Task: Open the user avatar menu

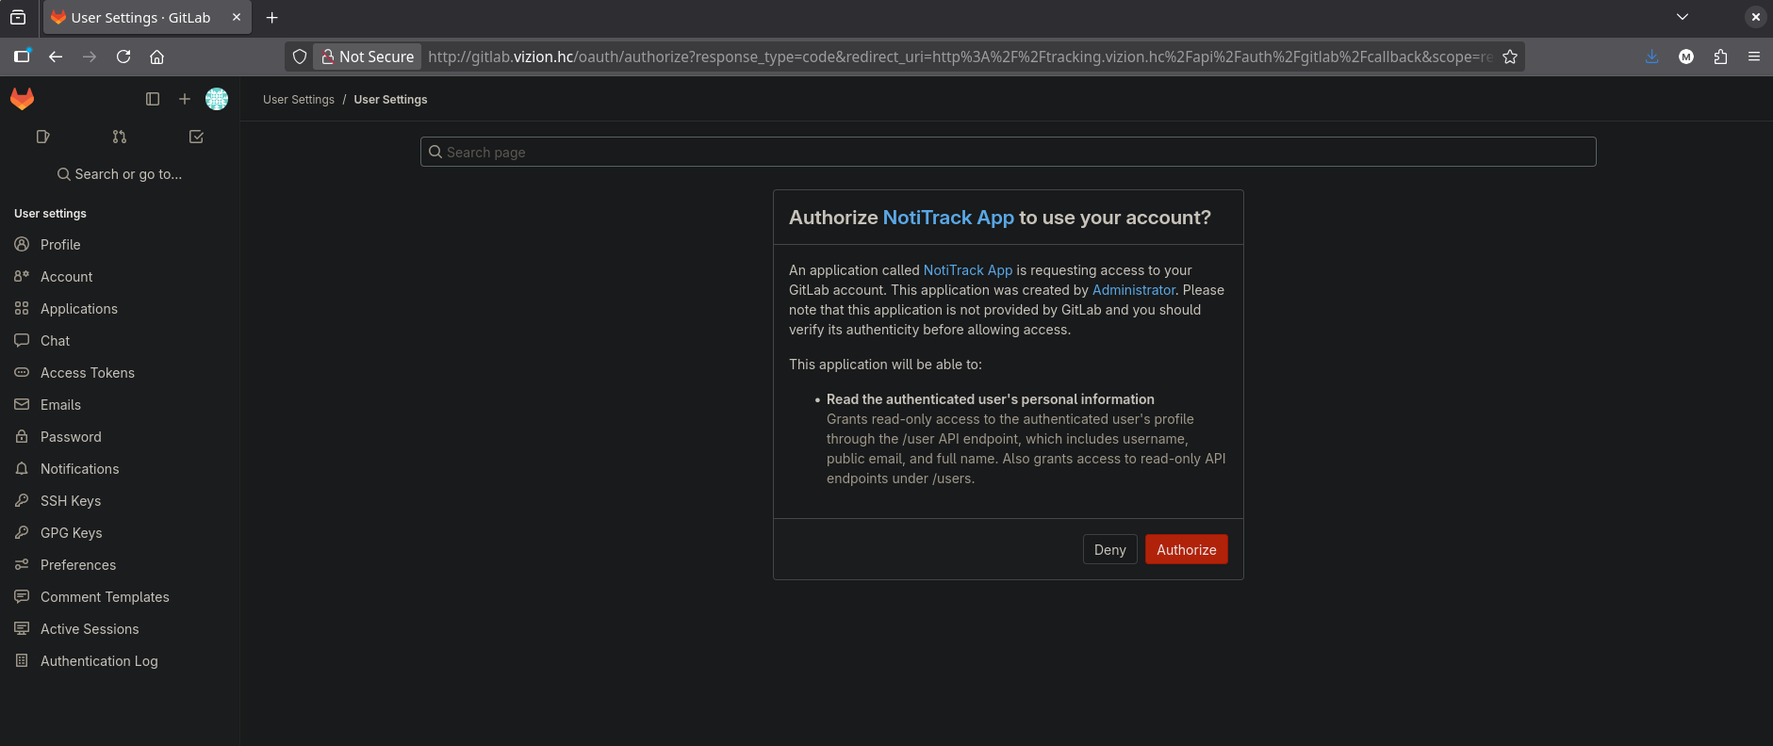Action: (x=217, y=99)
